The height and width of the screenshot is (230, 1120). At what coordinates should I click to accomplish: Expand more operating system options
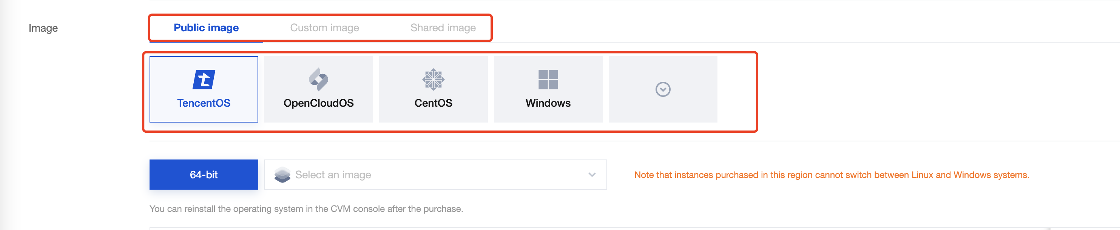(663, 89)
